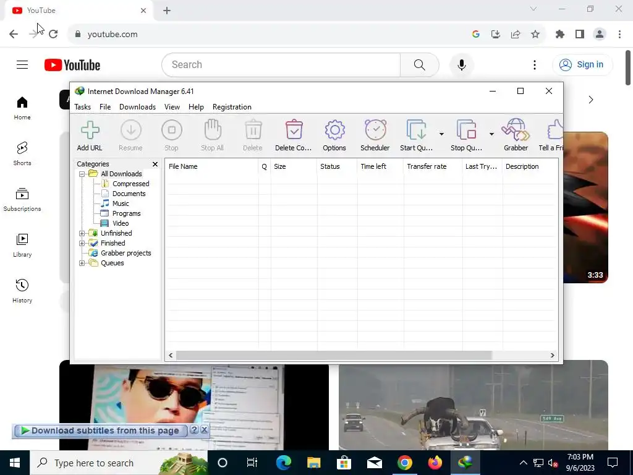This screenshot has height=475, width=633.
Task: Open the Tasks menu
Action: click(x=82, y=107)
